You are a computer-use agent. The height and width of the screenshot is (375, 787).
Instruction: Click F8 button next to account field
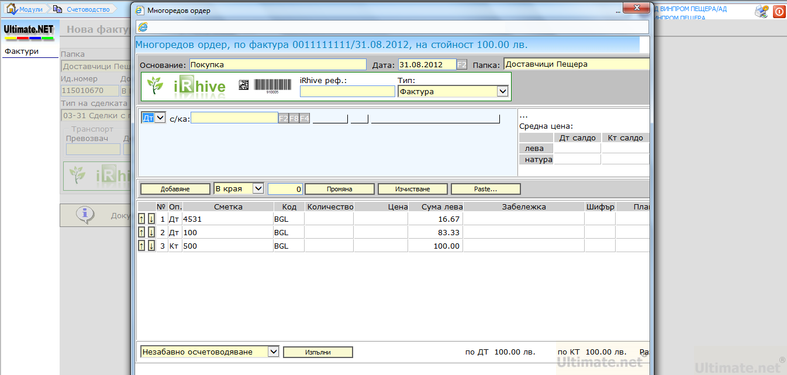294,118
